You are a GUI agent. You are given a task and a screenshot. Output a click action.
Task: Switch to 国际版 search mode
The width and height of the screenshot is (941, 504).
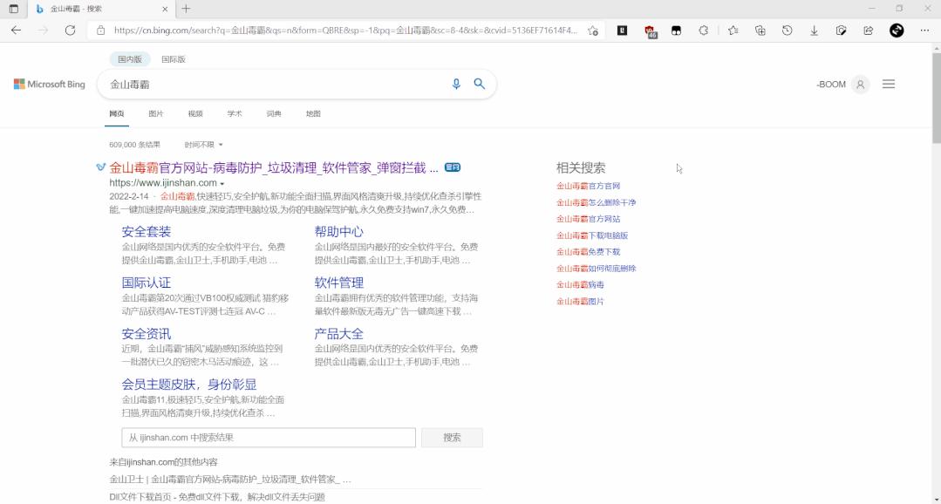(174, 59)
